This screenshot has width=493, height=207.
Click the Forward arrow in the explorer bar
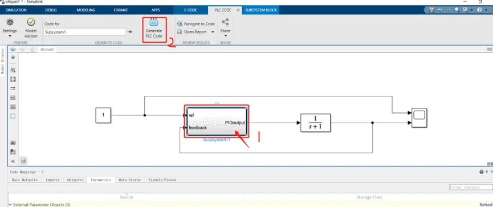pos(22,50)
